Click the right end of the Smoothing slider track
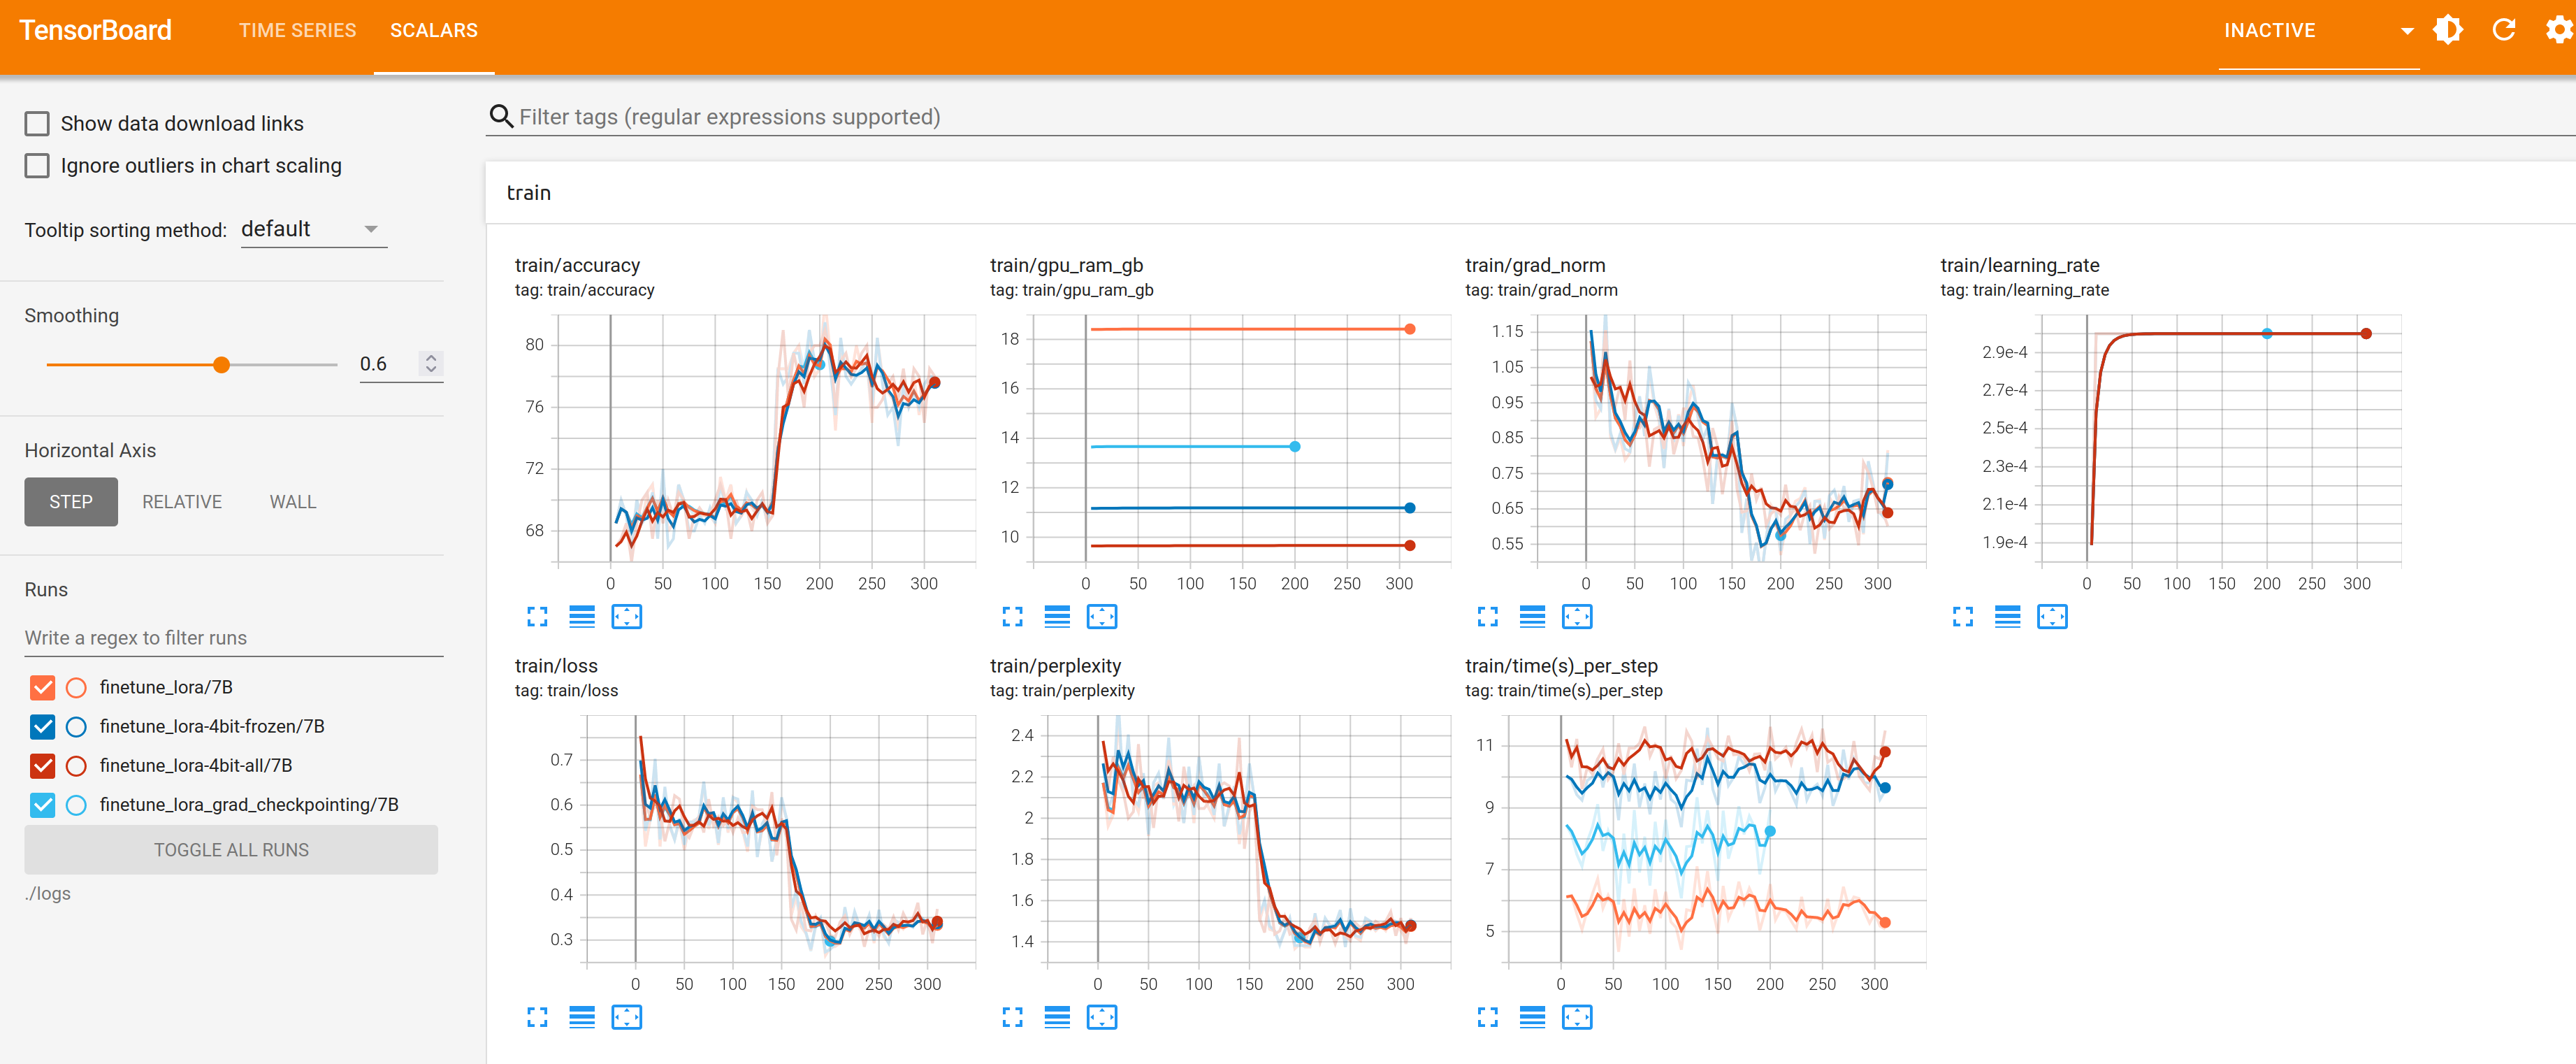The height and width of the screenshot is (1064, 2576). click(x=336, y=365)
